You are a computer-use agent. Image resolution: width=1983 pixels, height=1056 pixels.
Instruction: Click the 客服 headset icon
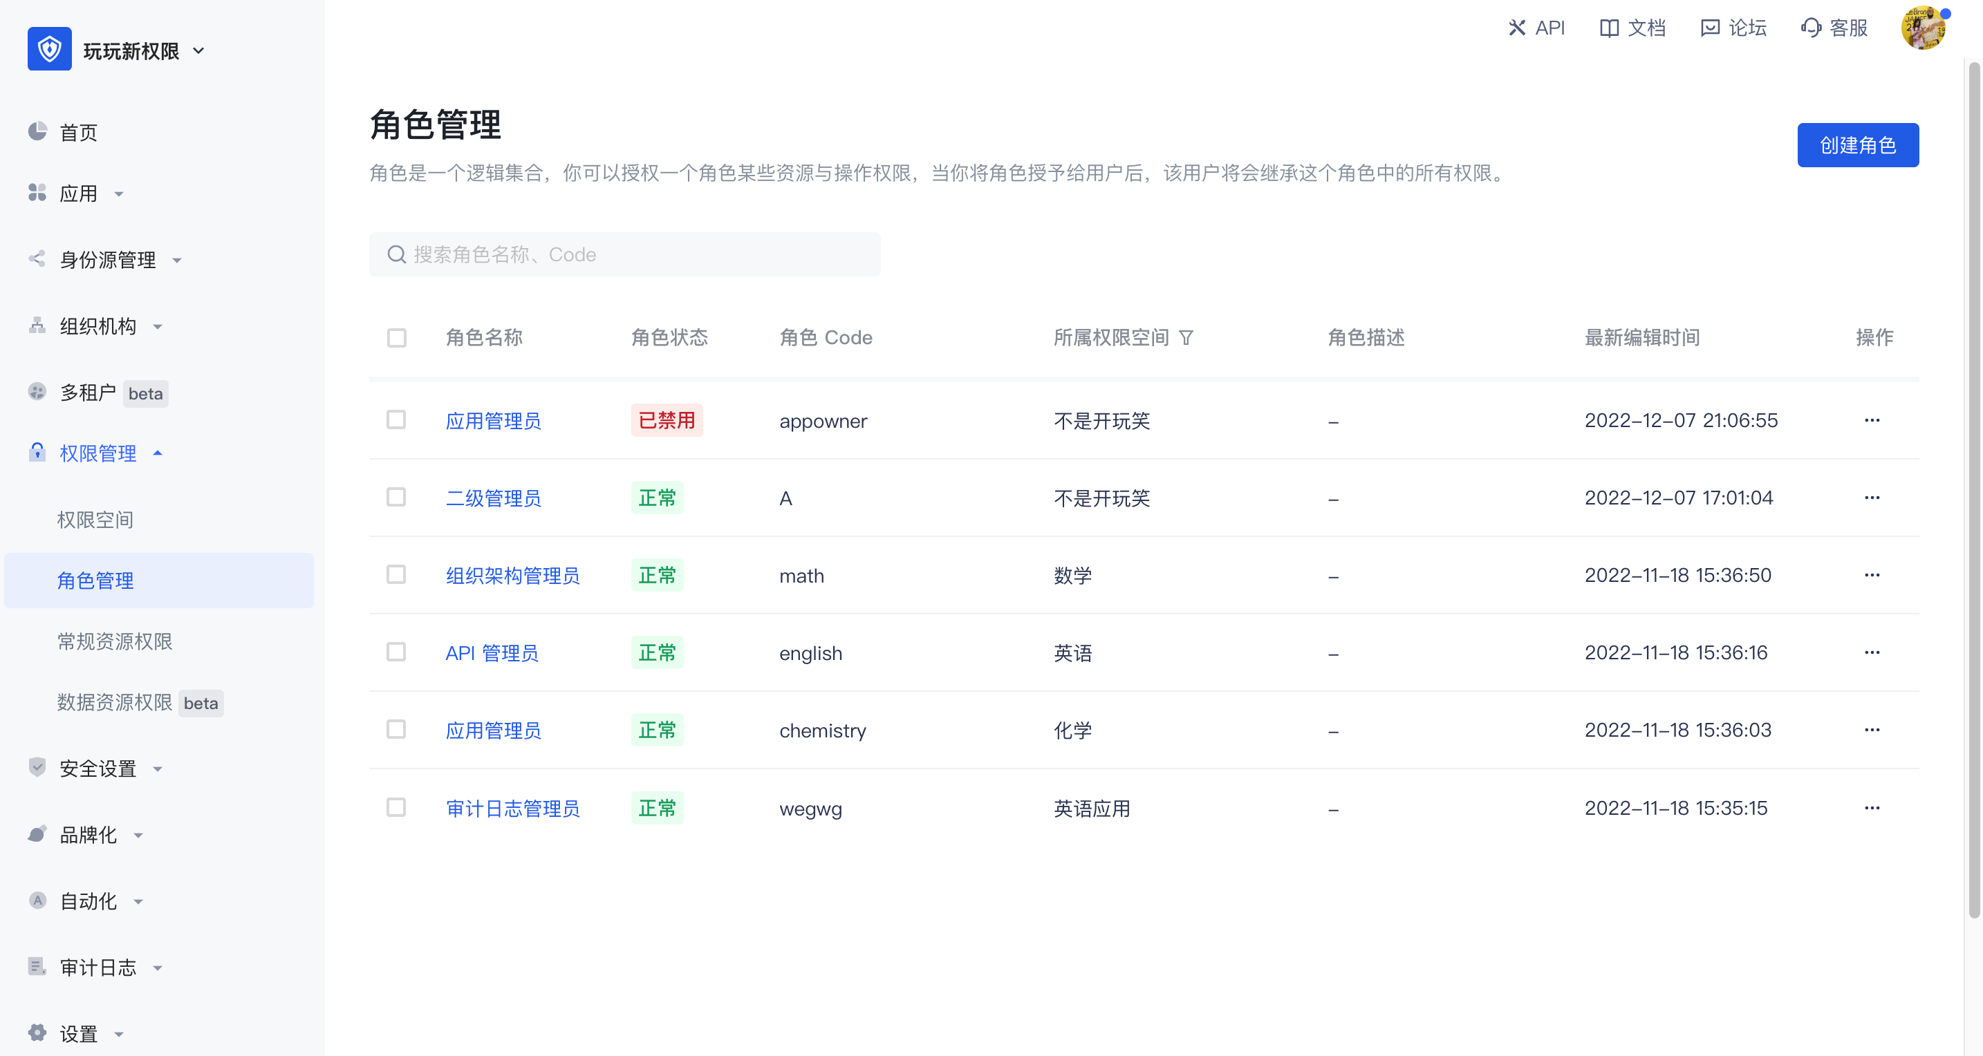pos(1811,28)
